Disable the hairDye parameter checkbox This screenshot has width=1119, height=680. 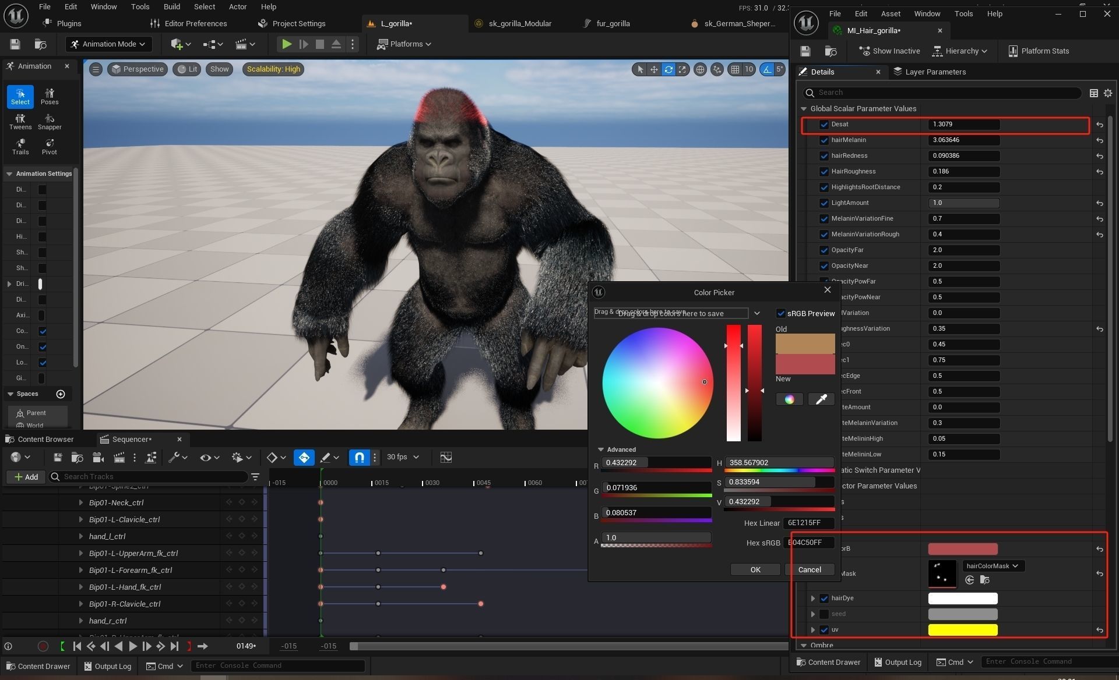pos(824,598)
